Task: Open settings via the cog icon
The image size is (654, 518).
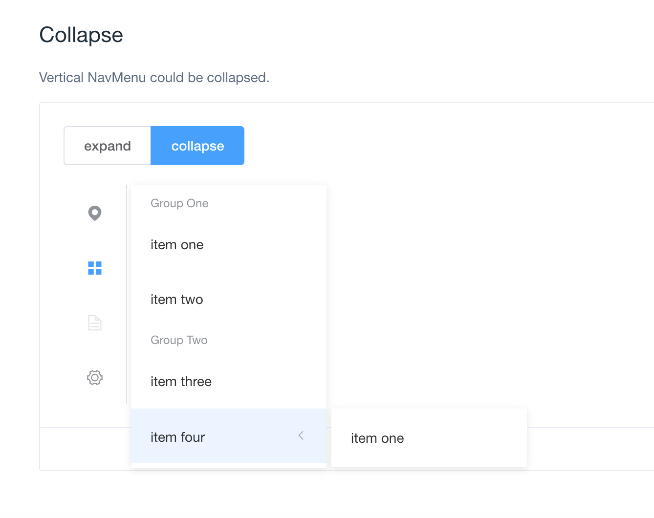Action: tap(95, 377)
